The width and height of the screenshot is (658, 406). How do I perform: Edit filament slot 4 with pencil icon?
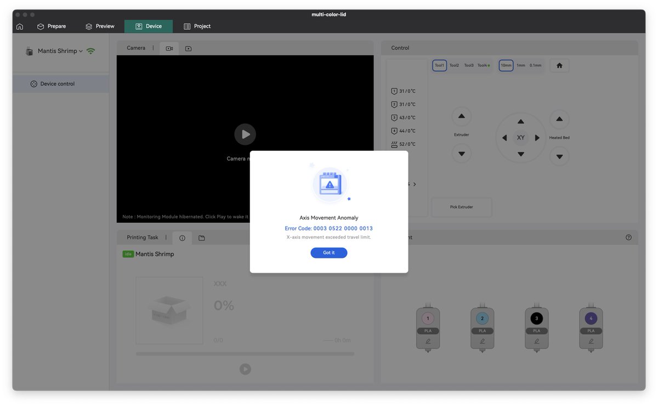(591, 341)
